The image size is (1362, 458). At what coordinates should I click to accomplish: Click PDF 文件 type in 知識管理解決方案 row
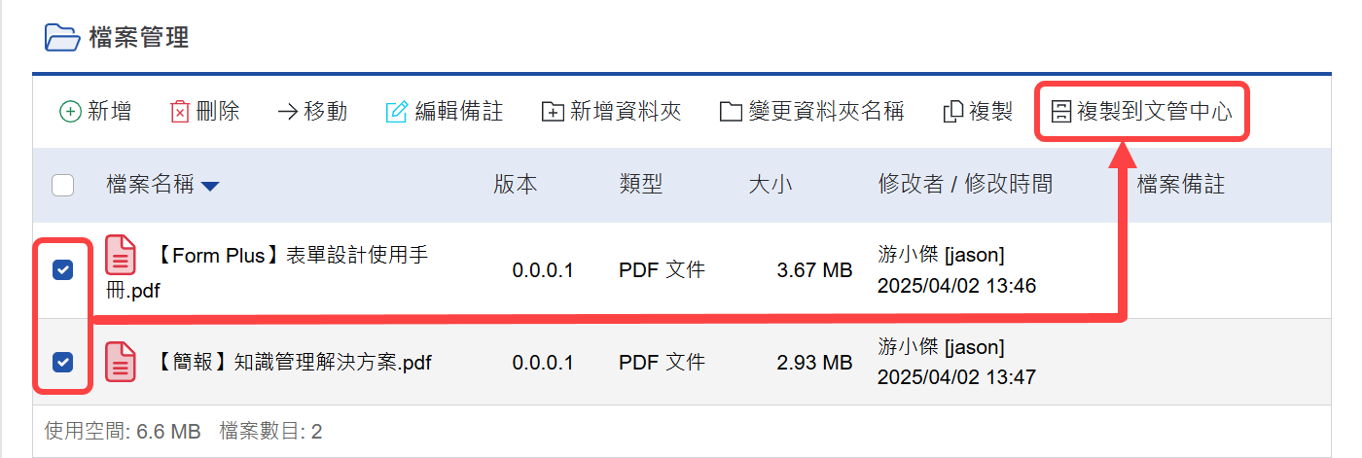pos(662,363)
